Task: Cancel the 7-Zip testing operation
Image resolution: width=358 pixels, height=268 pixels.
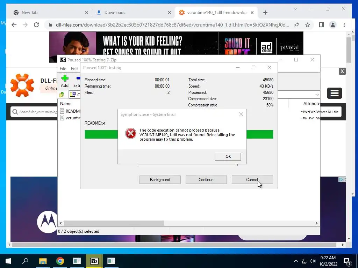Action: click(x=252, y=180)
